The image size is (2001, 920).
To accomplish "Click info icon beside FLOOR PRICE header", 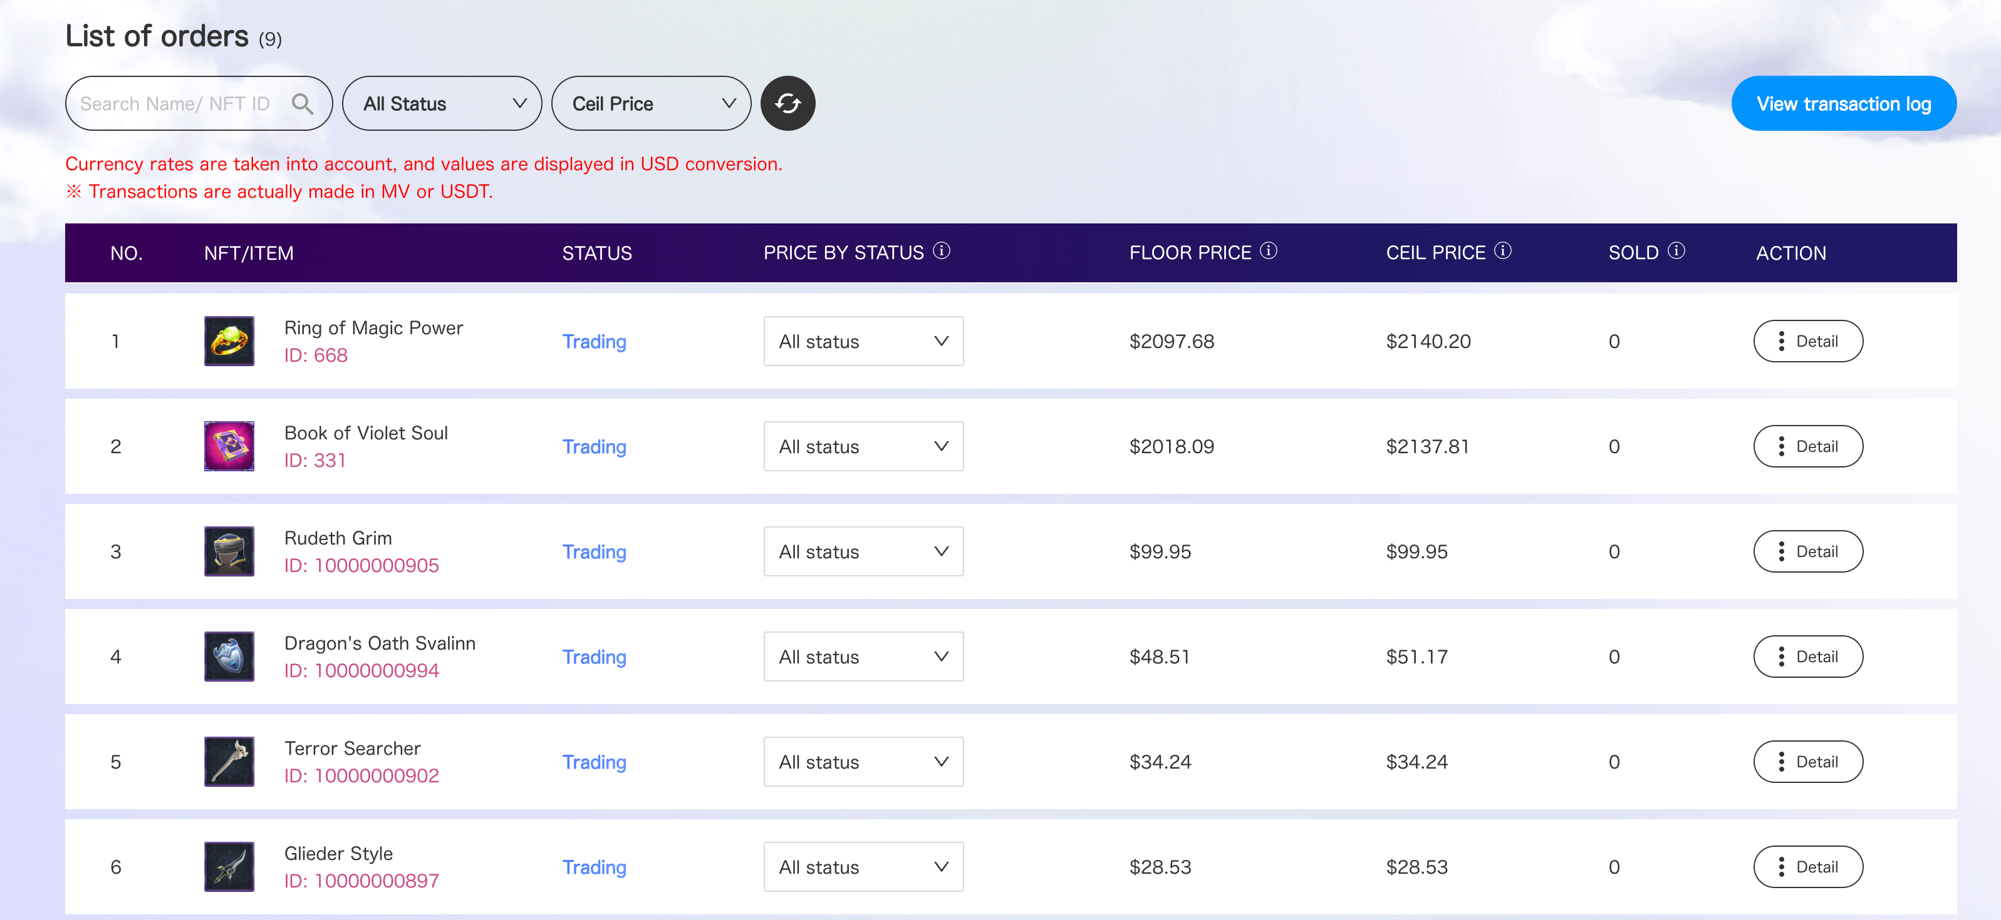I will [x=1268, y=250].
